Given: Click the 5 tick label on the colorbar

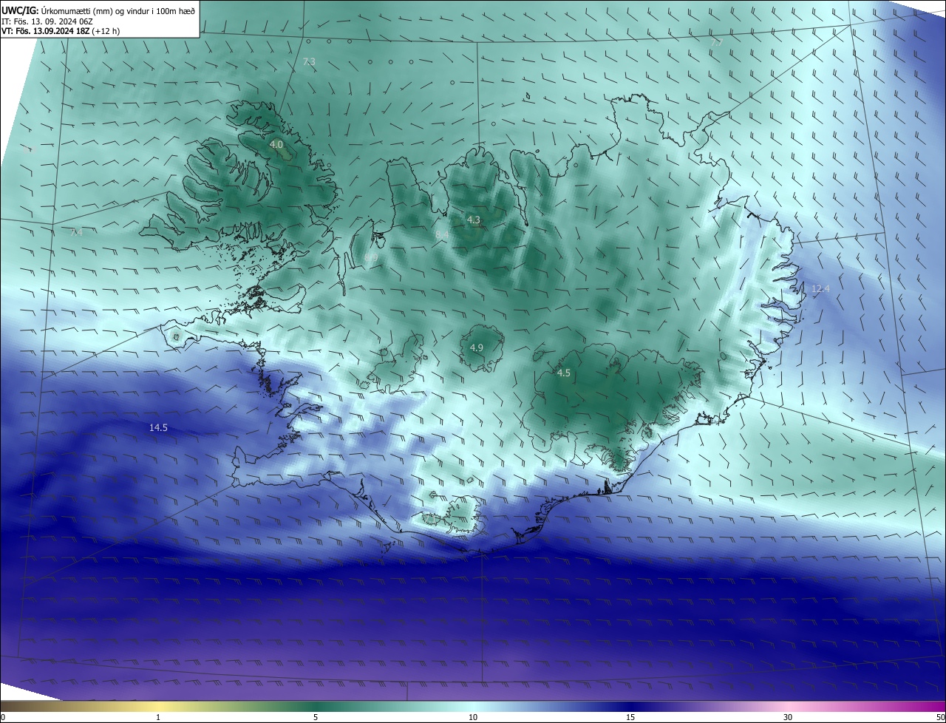Looking at the screenshot, I should (316, 717).
